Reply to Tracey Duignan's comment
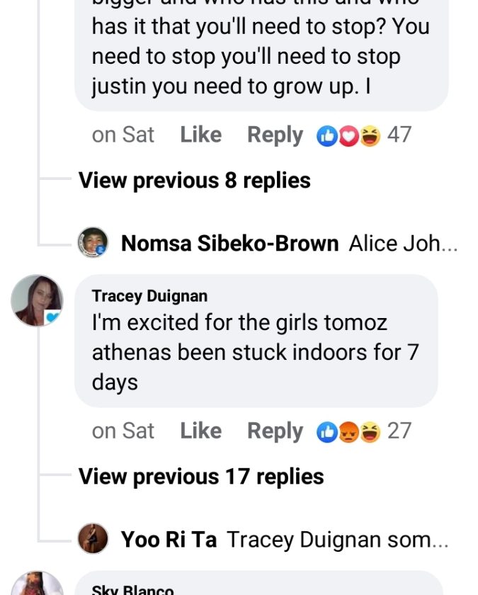The height and width of the screenshot is (595, 478). coord(275,431)
